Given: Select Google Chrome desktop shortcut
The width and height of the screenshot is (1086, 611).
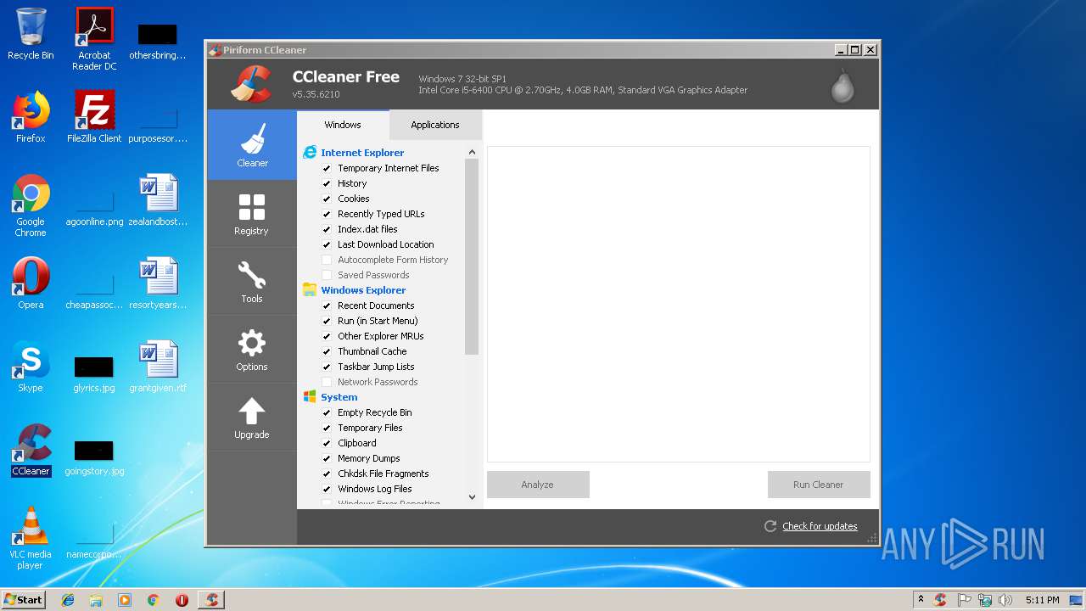Looking at the screenshot, I should point(31,205).
